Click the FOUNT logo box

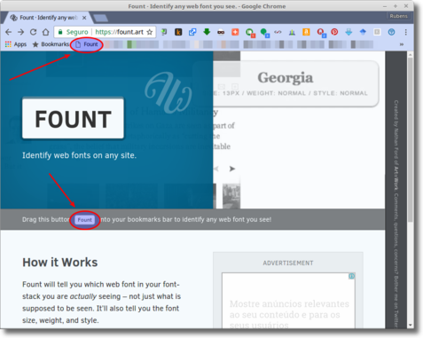point(73,119)
